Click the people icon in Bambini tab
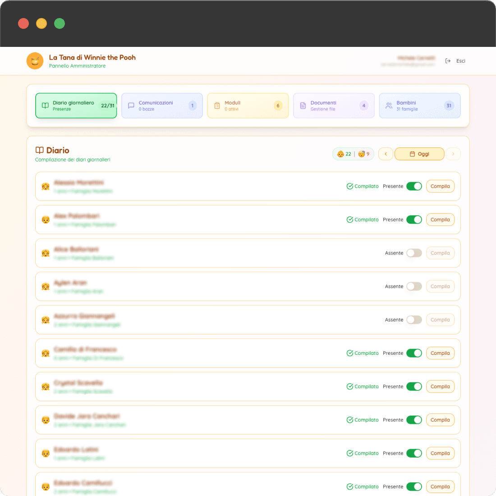Viewport: 496px width, 496px height. click(389, 106)
